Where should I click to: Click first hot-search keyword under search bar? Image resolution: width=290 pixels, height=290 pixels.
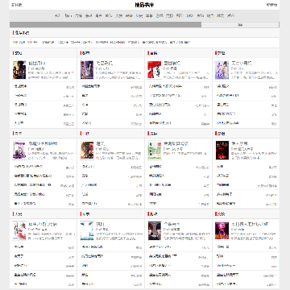pyautogui.click(x=19, y=42)
